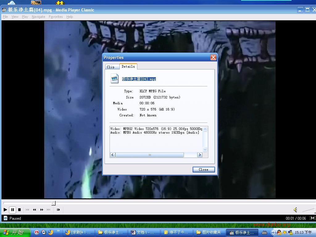The height and width of the screenshot is (237, 316).
Task: Click the Audio MPEG stream info line
Action: (x=155, y=132)
